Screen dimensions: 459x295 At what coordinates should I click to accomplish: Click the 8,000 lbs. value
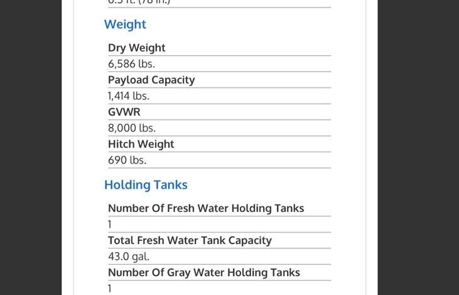click(x=131, y=128)
